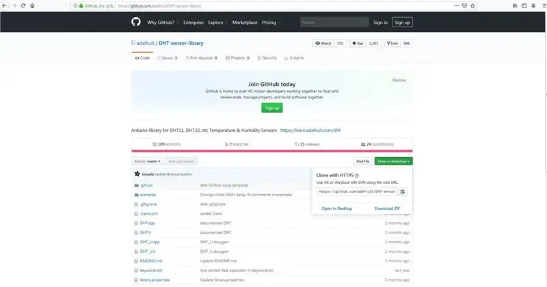Open the Firefox account icon
Screen dimensions: 547x287
coord(533,5)
